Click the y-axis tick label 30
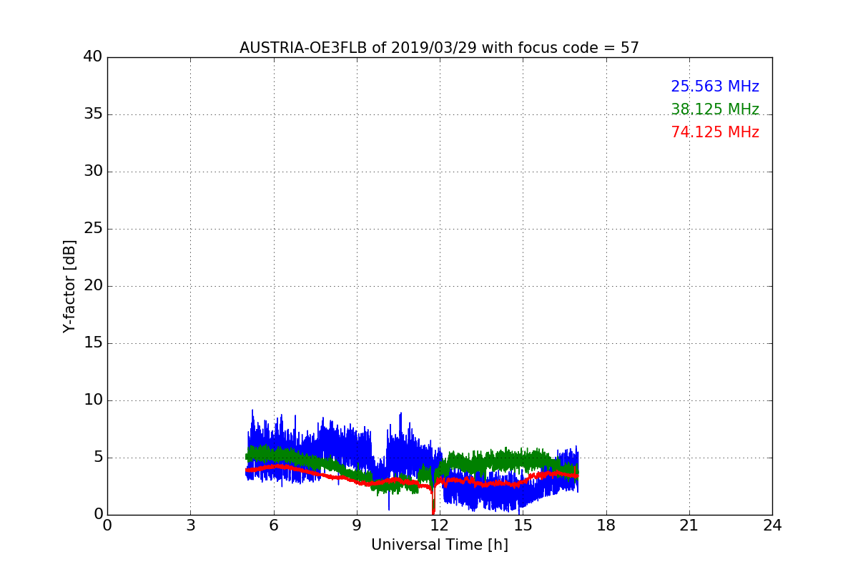 tap(93, 172)
